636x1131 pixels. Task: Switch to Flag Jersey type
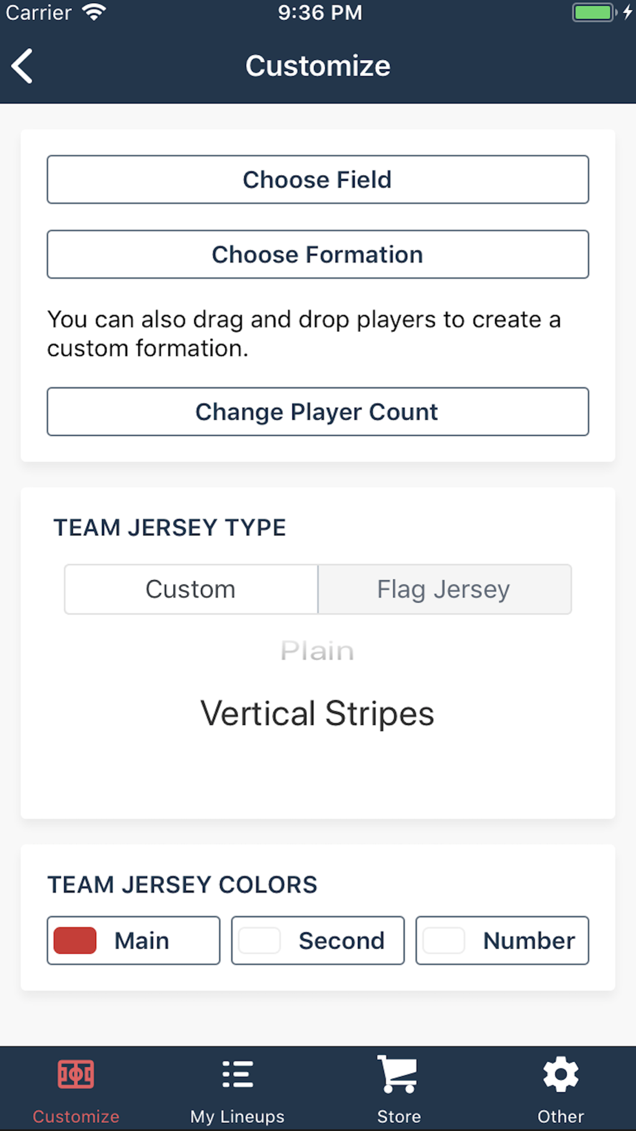[444, 590]
